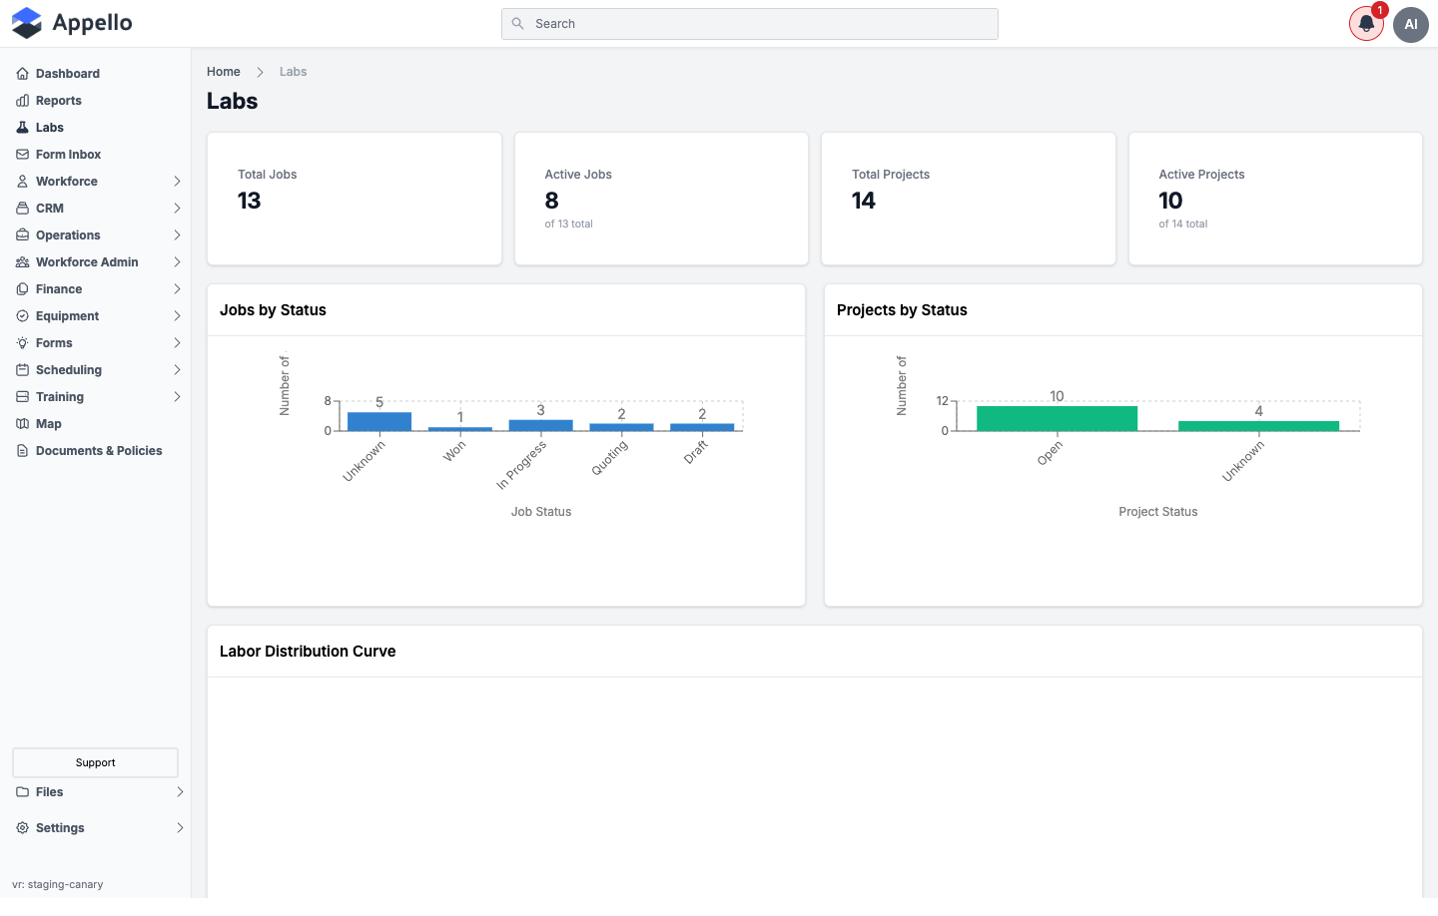
Task: Focus the Search input field
Action: tap(750, 24)
